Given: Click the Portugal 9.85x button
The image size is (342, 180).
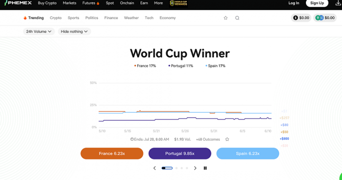Looking at the screenshot, I should click(180, 153).
